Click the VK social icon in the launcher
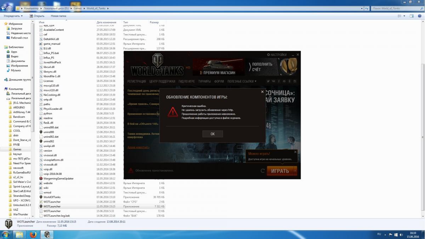425x239 pixels. click(273, 81)
